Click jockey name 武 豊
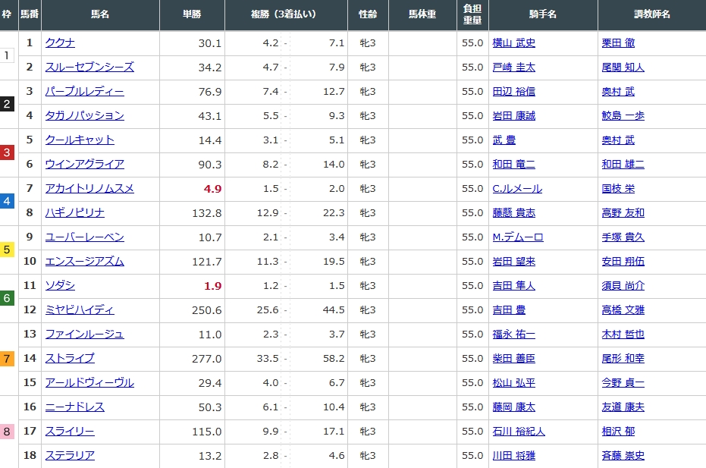Image resolution: width=706 pixels, height=468 pixels. [x=504, y=140]
